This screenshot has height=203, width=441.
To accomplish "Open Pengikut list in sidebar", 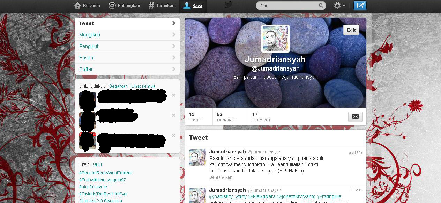I will (127, 46).
